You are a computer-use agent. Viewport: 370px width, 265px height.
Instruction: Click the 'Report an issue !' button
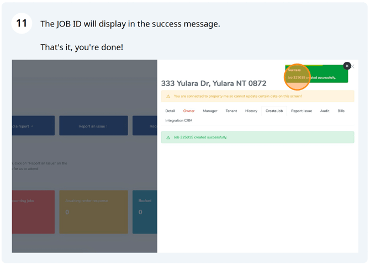[93, 126]
